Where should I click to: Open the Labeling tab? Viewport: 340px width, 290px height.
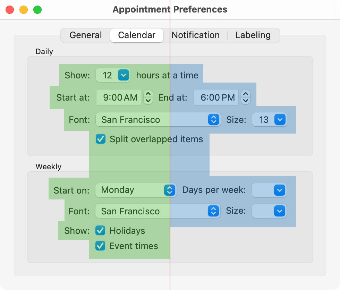253,35
